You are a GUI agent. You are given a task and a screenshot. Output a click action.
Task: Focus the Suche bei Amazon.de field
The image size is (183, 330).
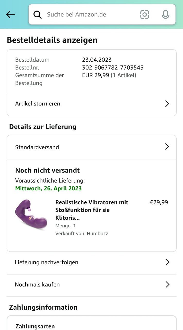[x=102, y=14]
